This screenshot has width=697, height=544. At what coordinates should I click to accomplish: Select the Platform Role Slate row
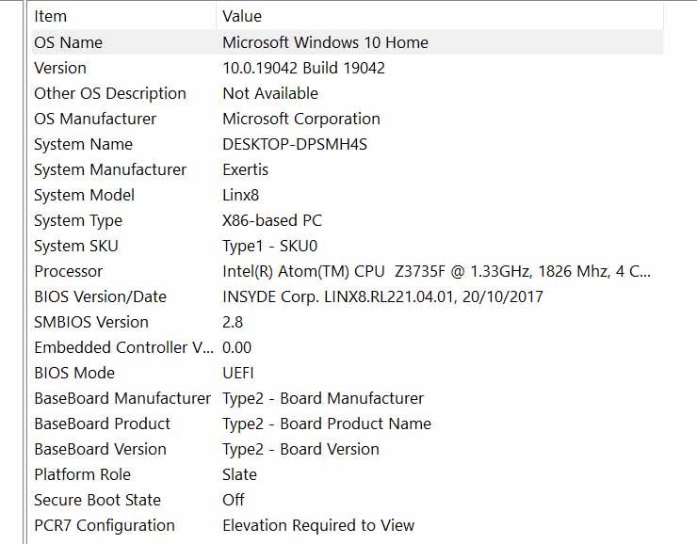tap(348, 474)
